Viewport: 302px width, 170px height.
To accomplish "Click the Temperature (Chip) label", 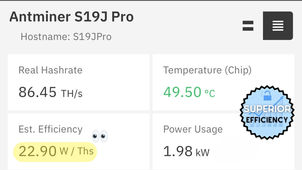I will pyautogui.click(x=207, y=70).
